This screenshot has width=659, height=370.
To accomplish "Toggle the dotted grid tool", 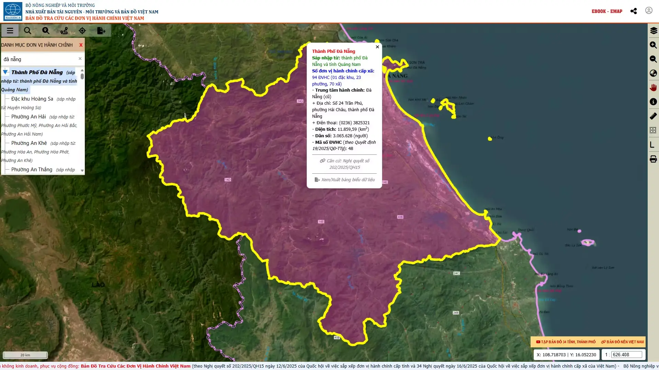I will tap(653, 130).
